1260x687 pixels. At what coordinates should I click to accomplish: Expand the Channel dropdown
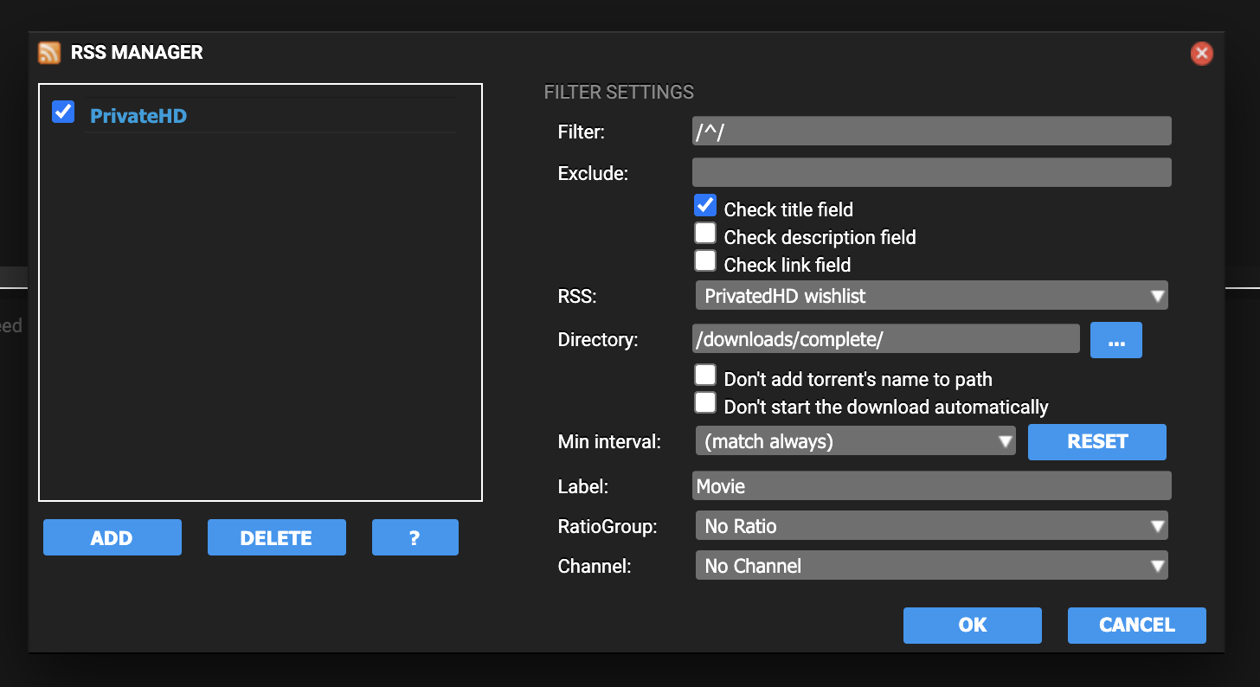tap(931, 566)
